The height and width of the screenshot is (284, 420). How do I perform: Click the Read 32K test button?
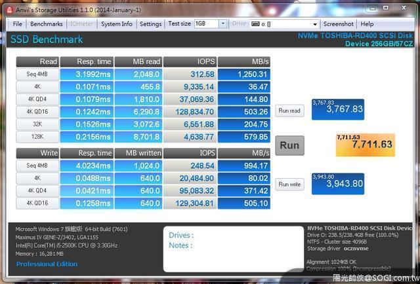click(38, 124)
